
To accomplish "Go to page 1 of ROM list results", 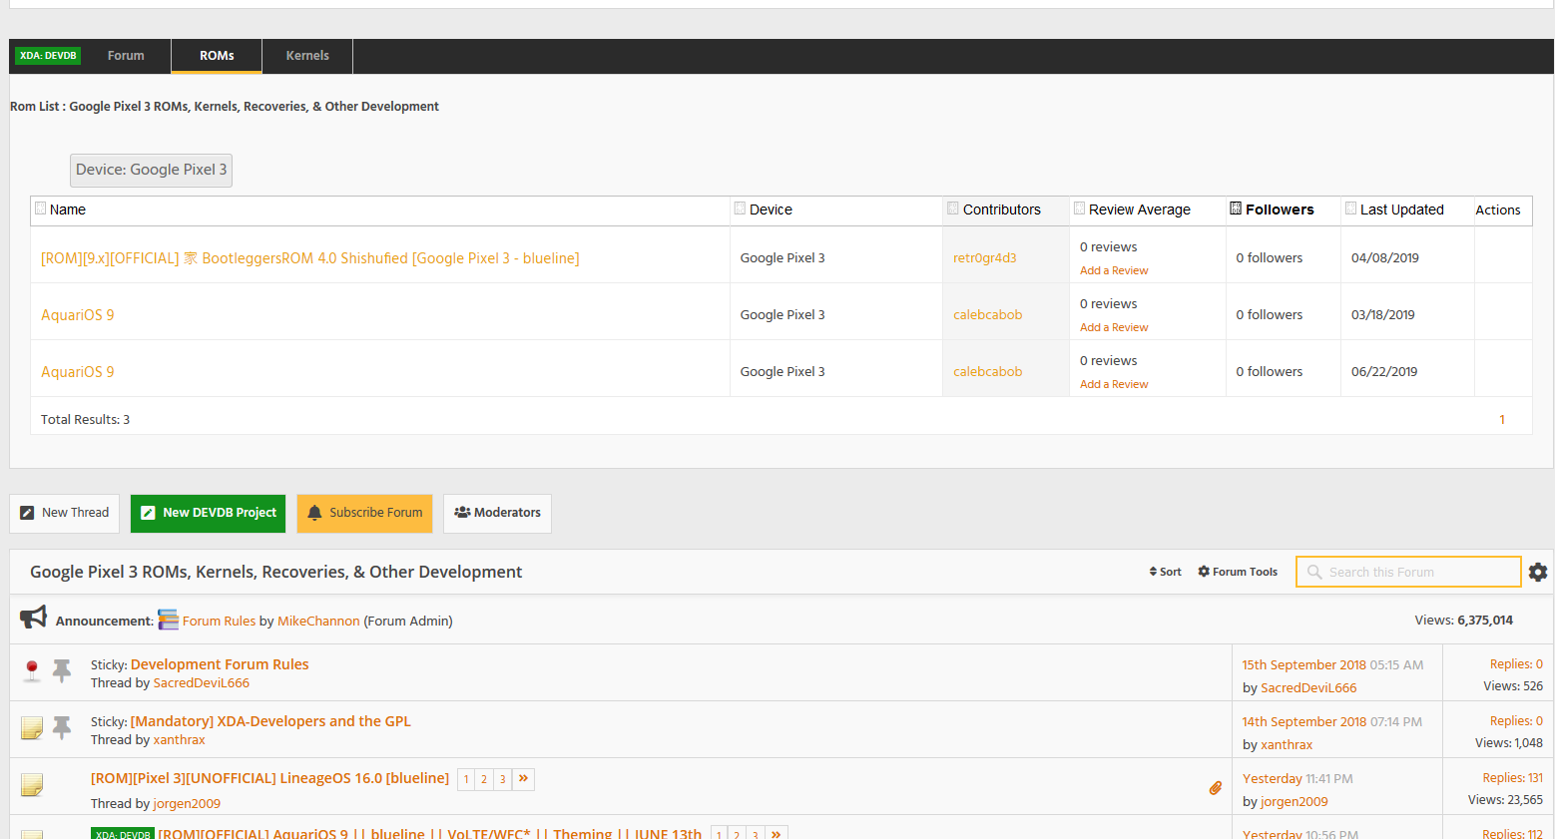I will coord(1502,420).
